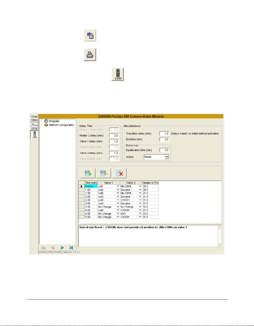254x326 pixels.
Task: Click the printer icon button
Action: 90,55
